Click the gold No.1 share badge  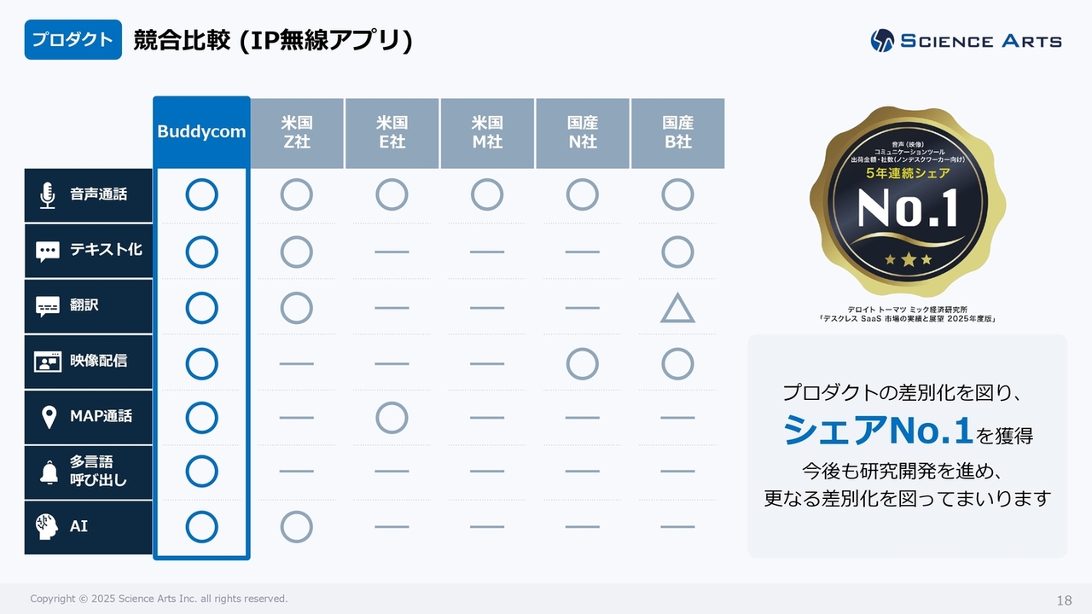tap(907, 203)
